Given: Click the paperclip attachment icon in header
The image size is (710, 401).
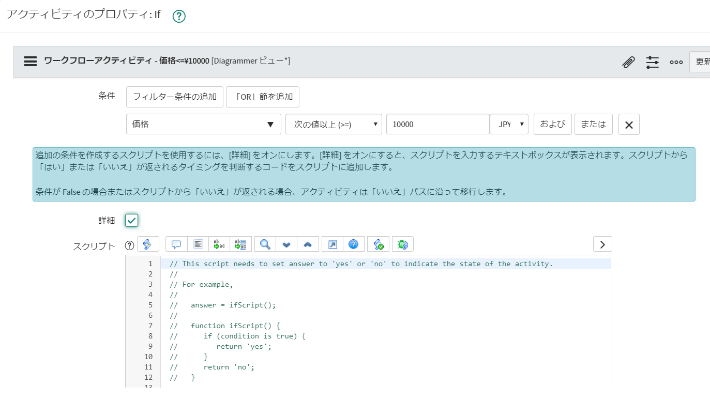Looking at the screenshot, I should [628, 61].
